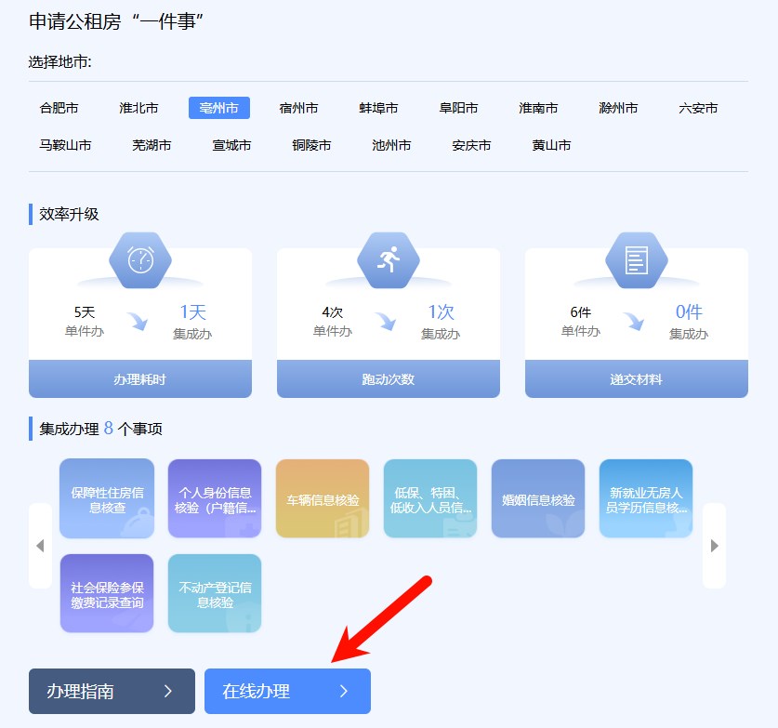The width and height of the screenshot is (778, 728).
Task: Open 婚姻信息核验 tile
Action: tap(538, 499)
